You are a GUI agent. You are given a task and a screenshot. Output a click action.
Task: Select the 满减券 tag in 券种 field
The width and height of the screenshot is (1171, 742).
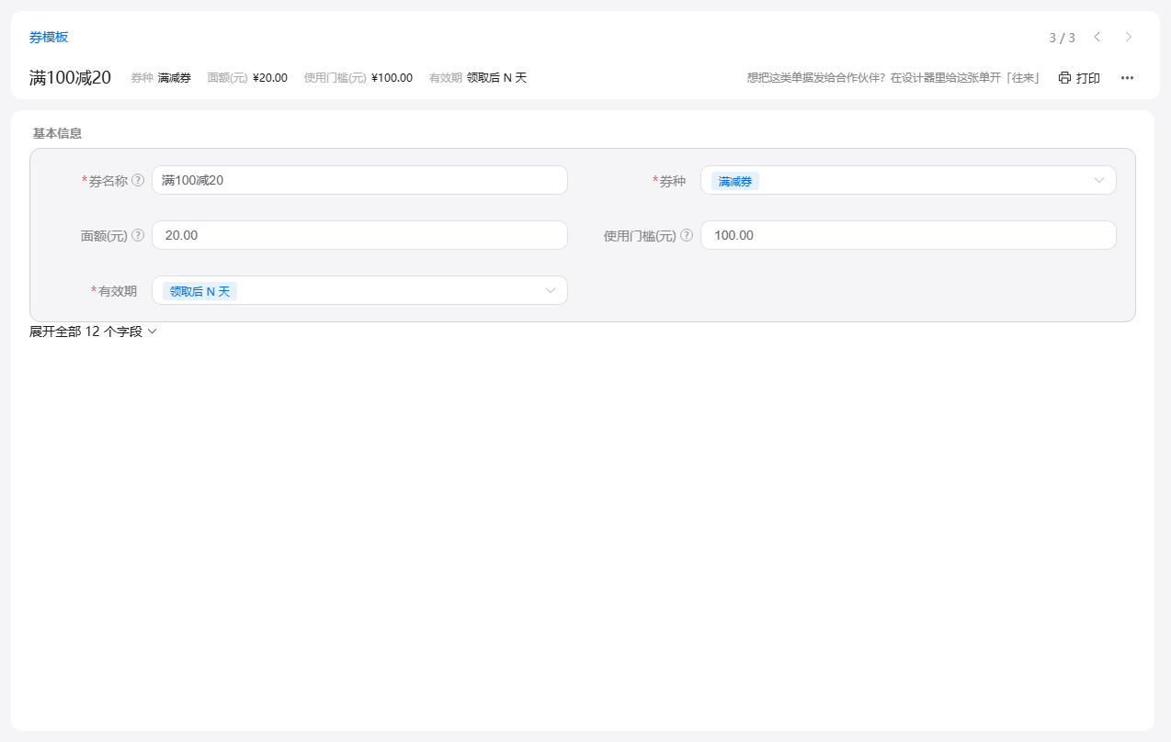click(735, 181)
